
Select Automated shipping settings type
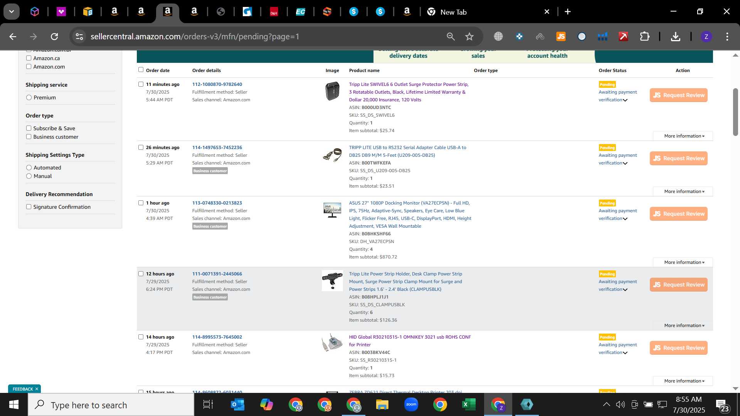tap(29, 168)
